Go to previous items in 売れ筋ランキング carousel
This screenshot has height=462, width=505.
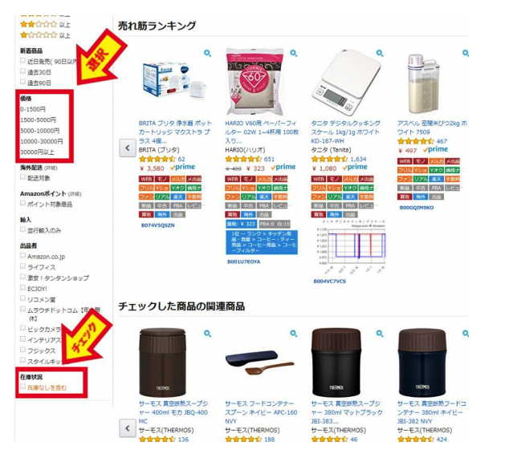(x=128, y=148)
